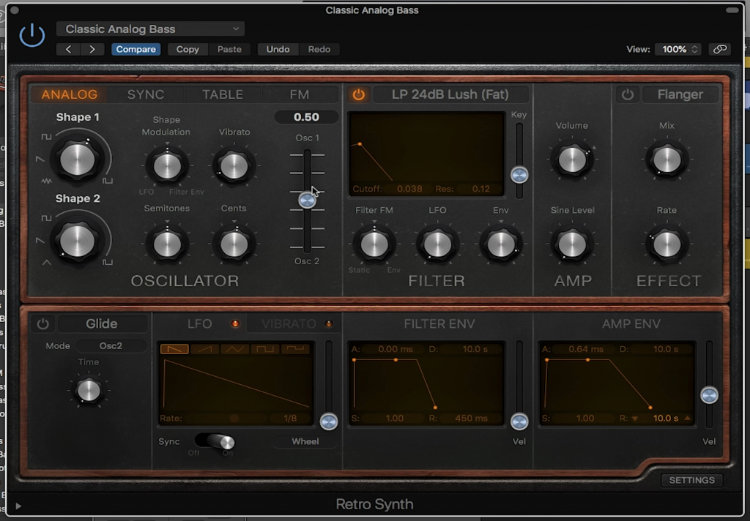Open the View size 100% dropdown
This screenshot has width=750, height=521.
[679, 49]
